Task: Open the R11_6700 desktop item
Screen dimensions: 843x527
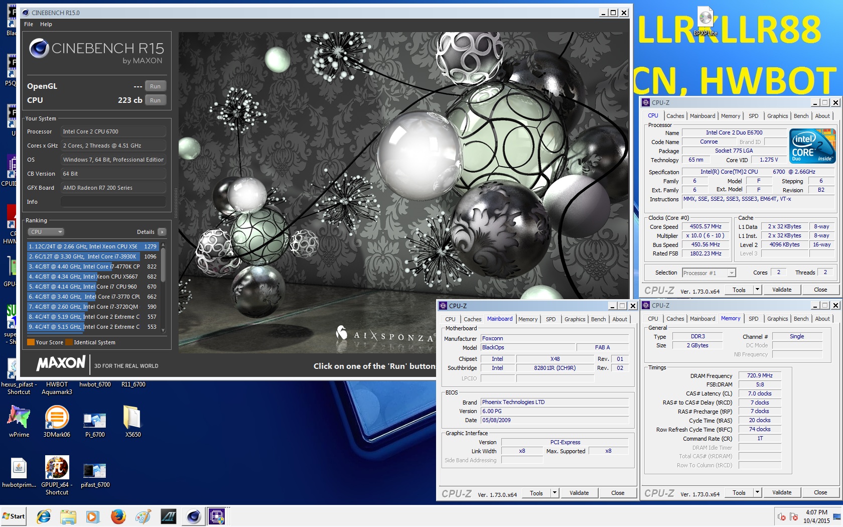Action: point(133,384)
